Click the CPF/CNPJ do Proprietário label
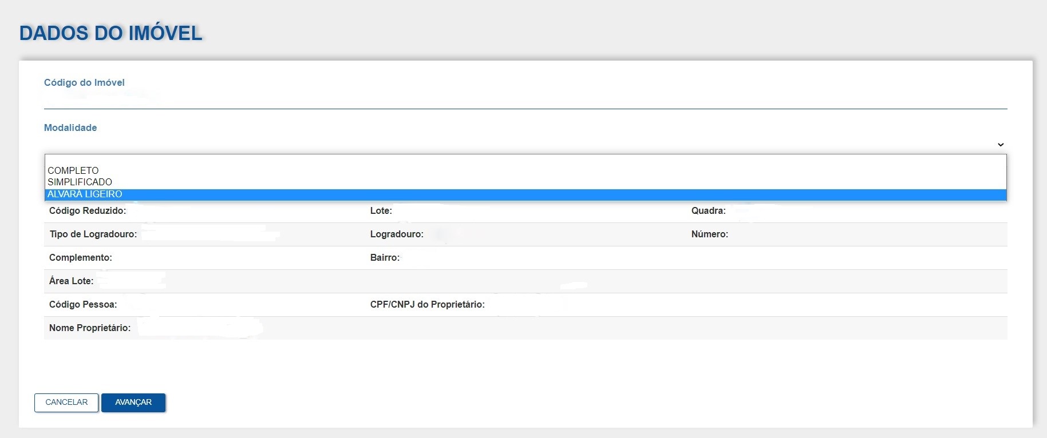Image resolution: width=1047 pixels, height=438 pixels. pos(427,304)
